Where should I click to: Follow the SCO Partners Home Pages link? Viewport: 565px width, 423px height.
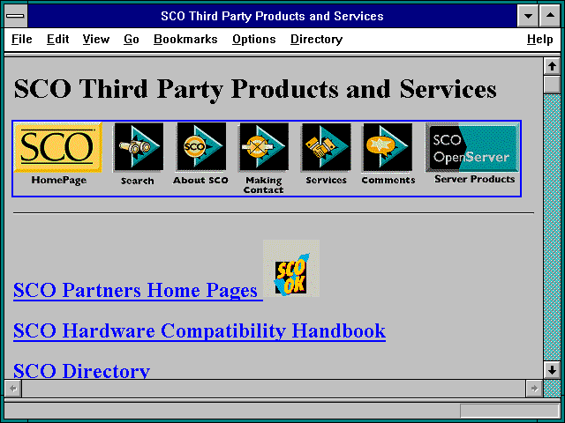pos(138,290)
